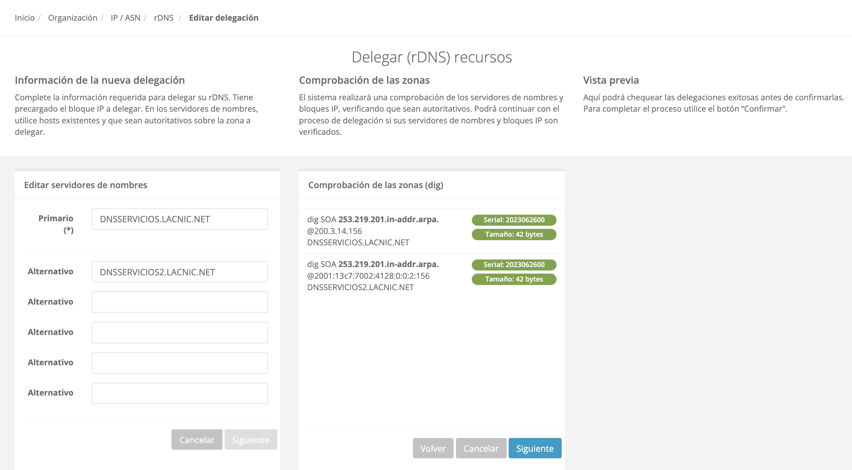
Task: Click first Serial: 2023062600 badge
Action: 514,220
